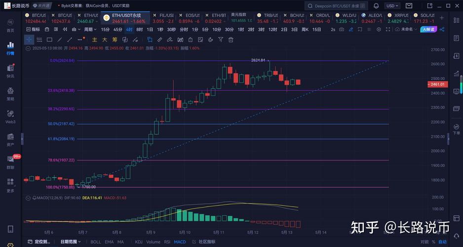
Task: Open notifications bell icon
Action: pos(376,5)
